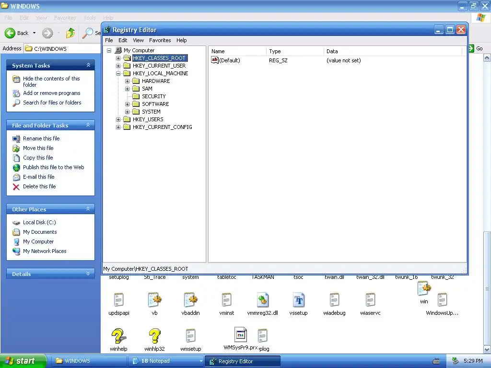Click the Go button beside address bar
This screenshot has height=368, width=491.
pyautogui.click(x=477, y=48)
